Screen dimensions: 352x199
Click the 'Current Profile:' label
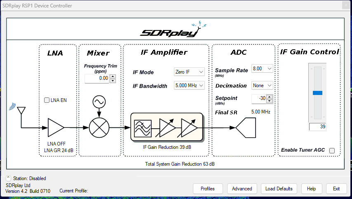(74, 191)
